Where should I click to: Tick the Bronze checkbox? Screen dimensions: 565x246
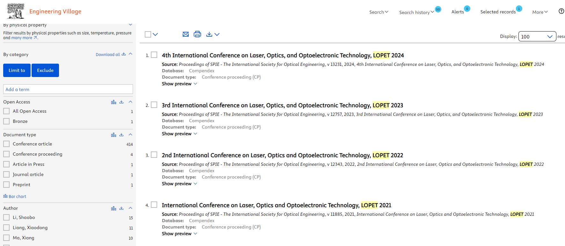[6, 121]
